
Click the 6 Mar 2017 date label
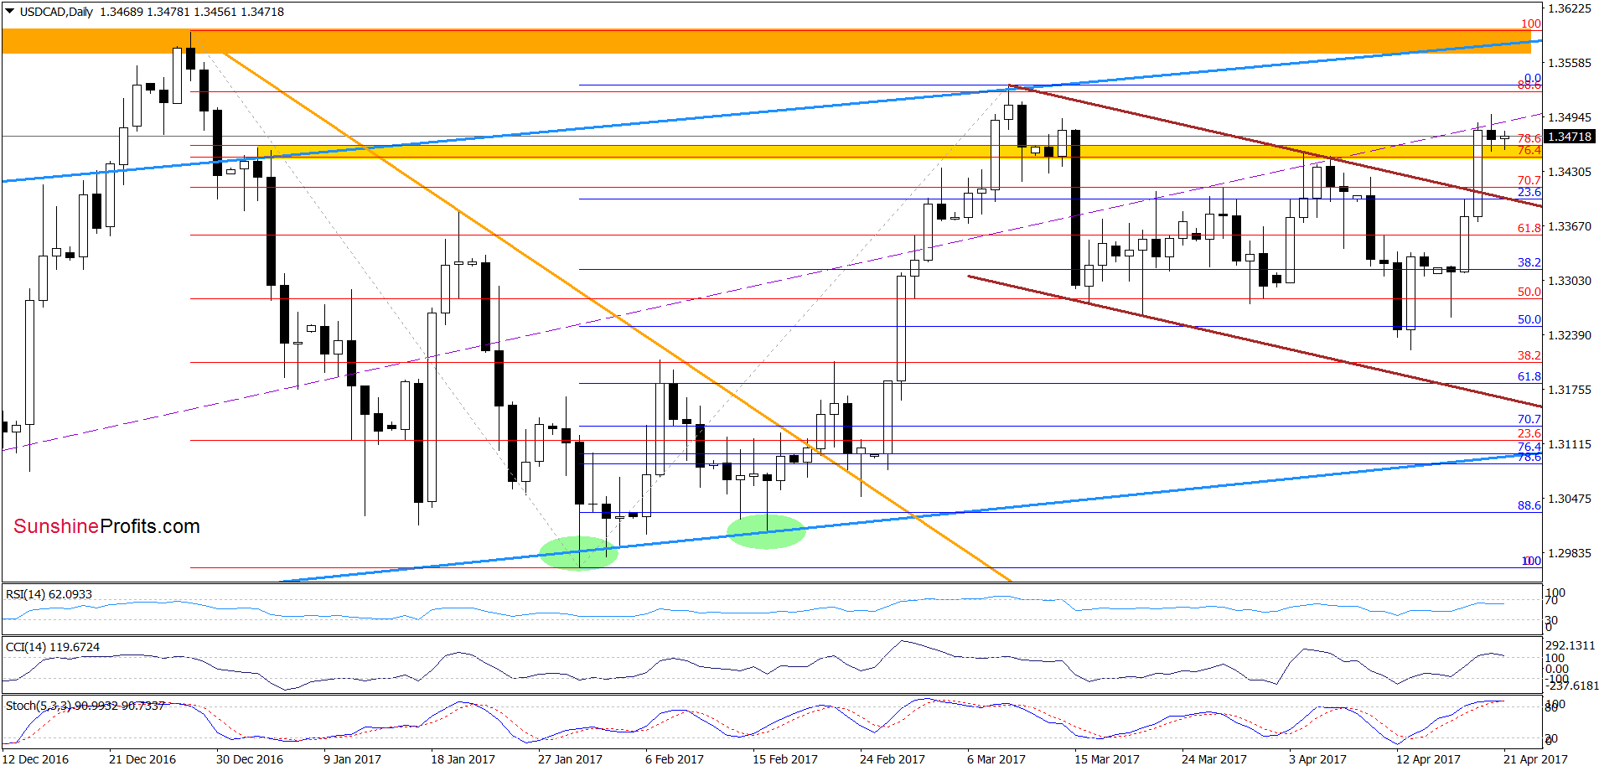[x=996, y=759]
